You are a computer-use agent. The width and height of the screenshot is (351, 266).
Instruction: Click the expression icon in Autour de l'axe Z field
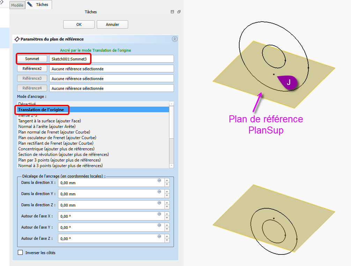159,236
